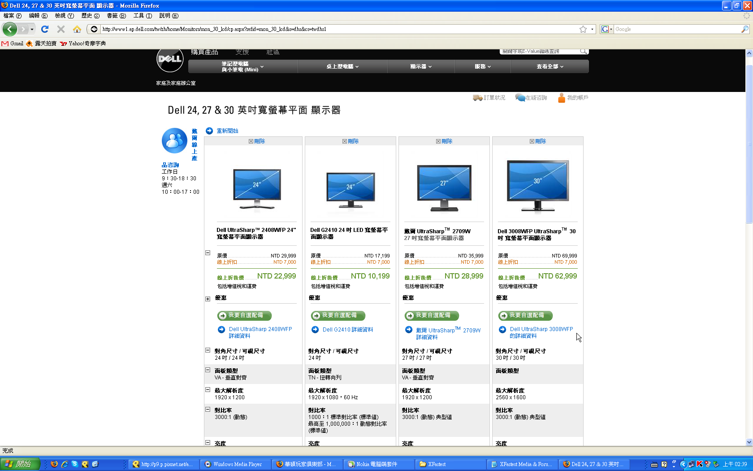Click the 刪除 checkbox above the 2408WFP monitor

coord(251,141)
